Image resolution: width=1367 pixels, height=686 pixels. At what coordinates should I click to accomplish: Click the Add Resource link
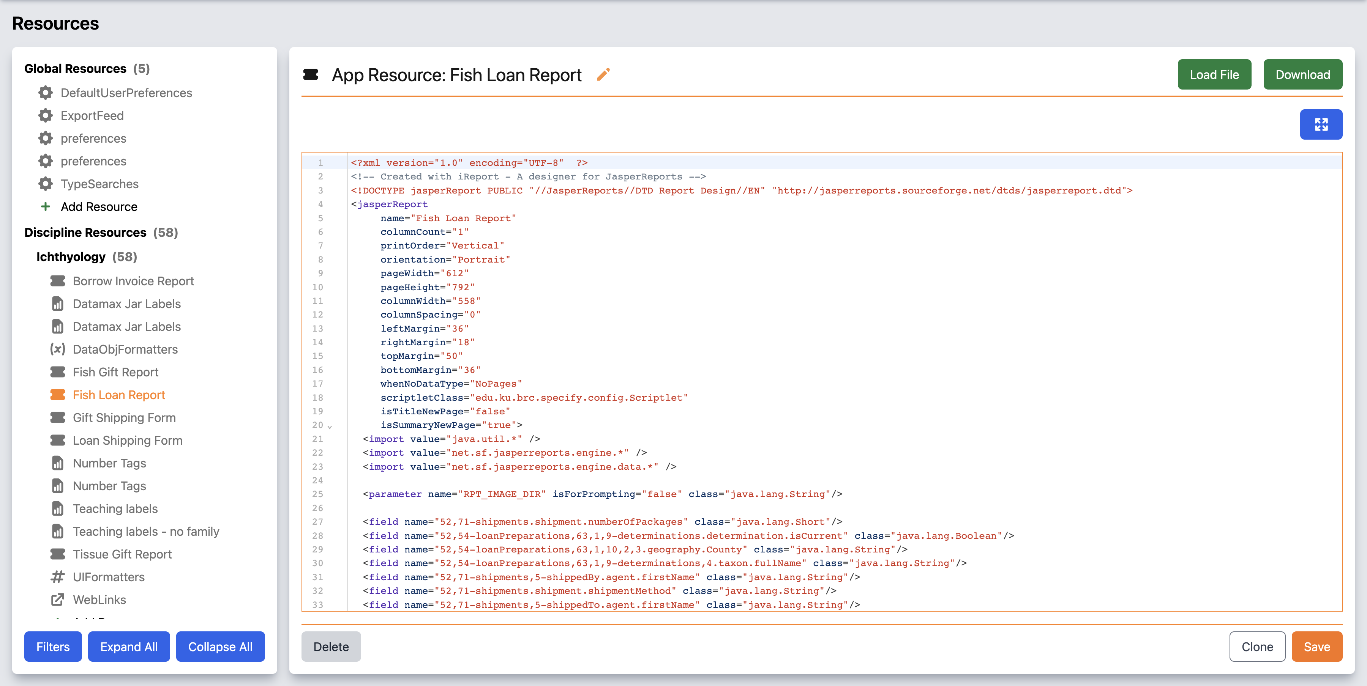pos(99,207)
